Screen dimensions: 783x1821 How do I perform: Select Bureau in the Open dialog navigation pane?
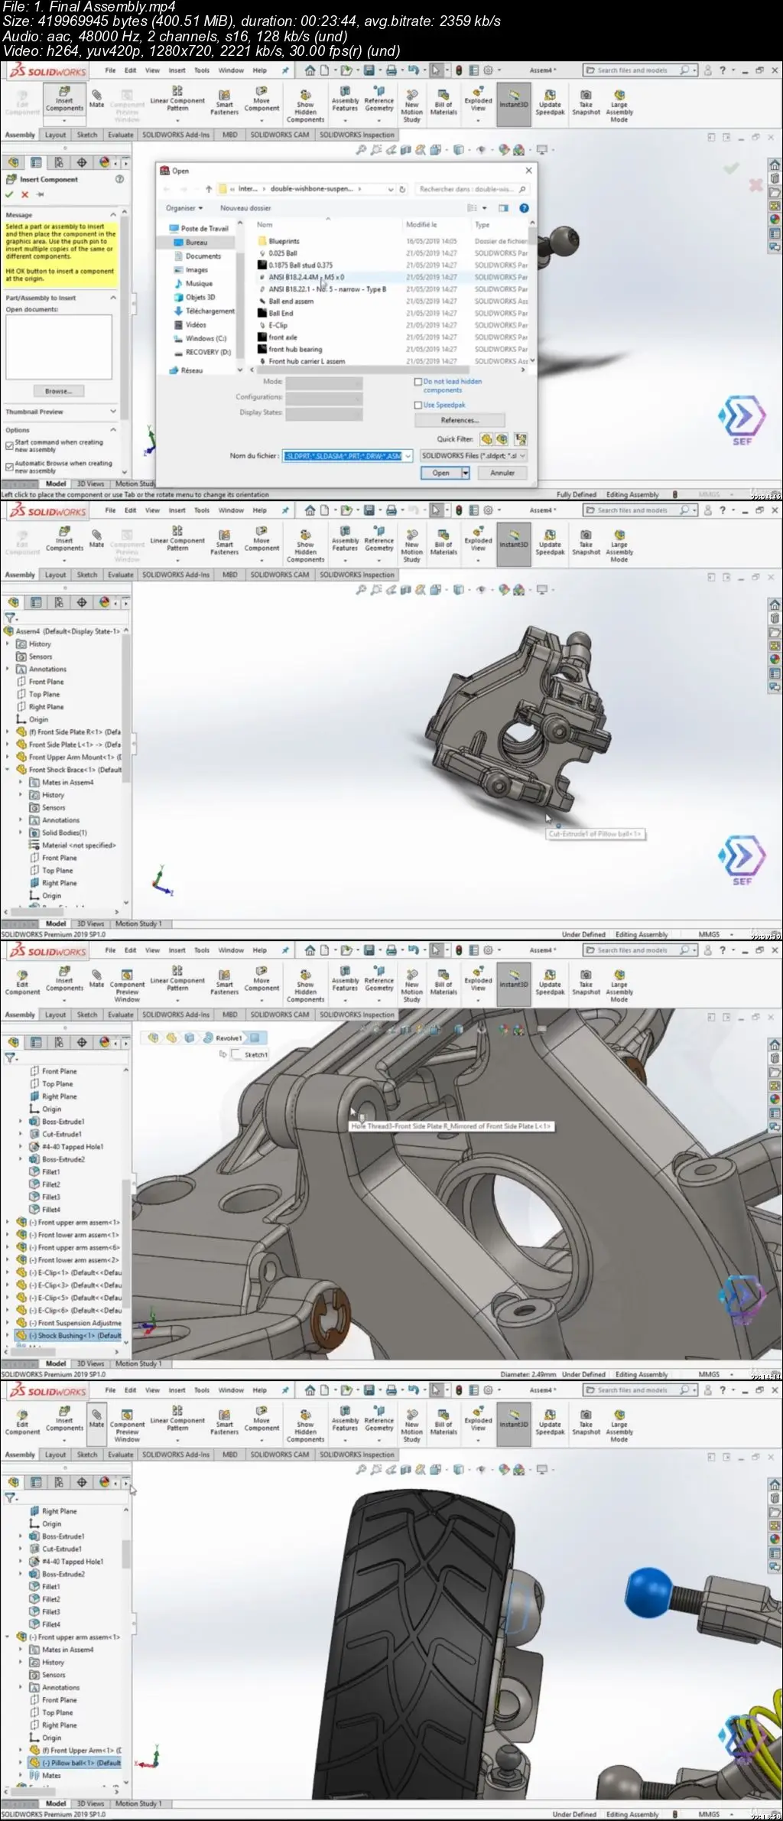[x=197, y=243]
